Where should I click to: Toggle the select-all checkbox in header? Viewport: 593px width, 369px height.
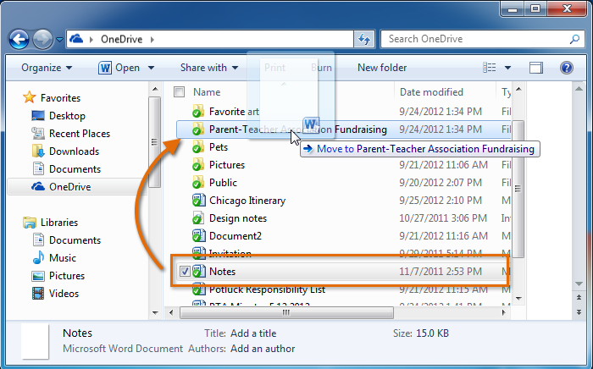[x=179, y=91]
